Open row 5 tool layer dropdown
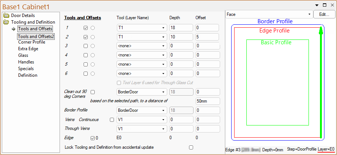The height and width of the screenshot is (155, 337). (x=142, y=64)
